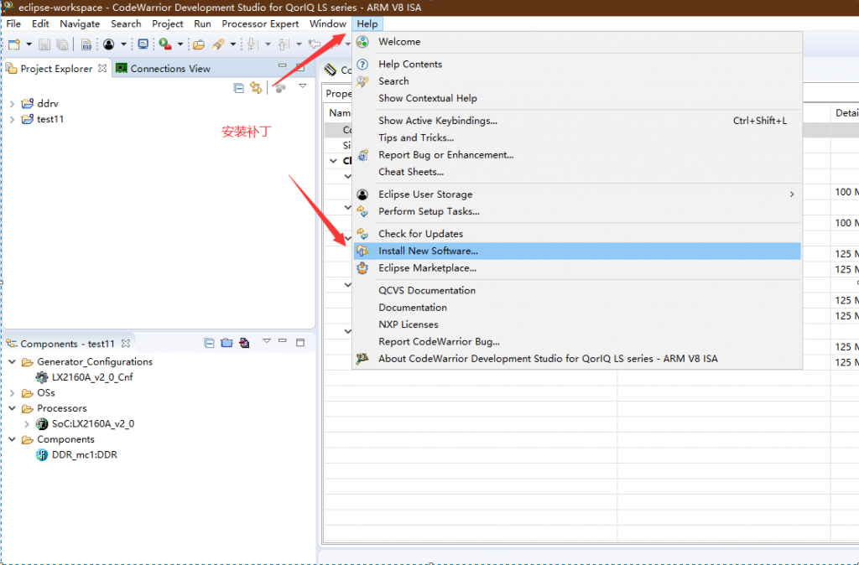Open the Processor Expert menu
The width and height of the screenshot is (859, 565).
pos(260,24)
